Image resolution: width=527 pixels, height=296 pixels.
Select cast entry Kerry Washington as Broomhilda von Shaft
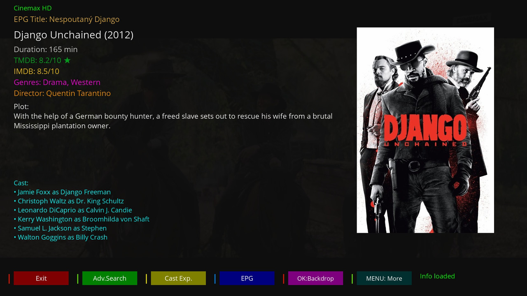coord(82,219)
